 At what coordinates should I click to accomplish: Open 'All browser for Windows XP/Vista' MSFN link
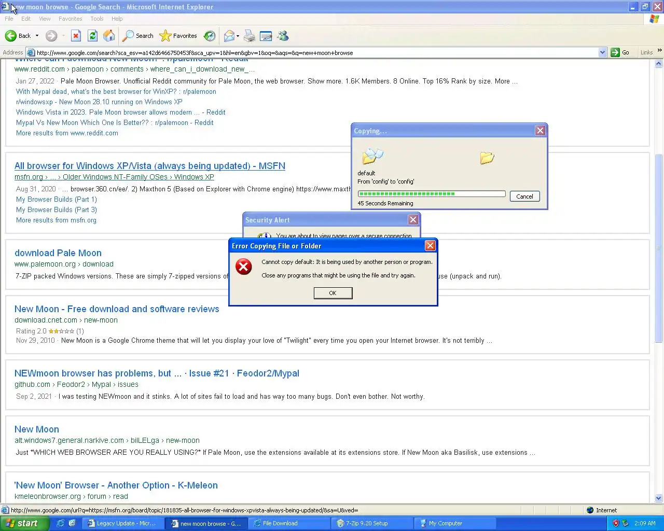[x=150, y=166]
